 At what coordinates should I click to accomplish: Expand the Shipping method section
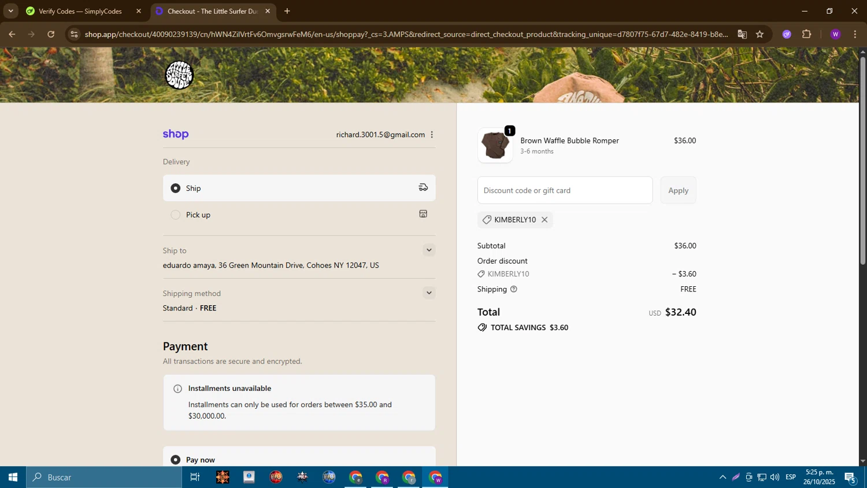pos(429,293)
